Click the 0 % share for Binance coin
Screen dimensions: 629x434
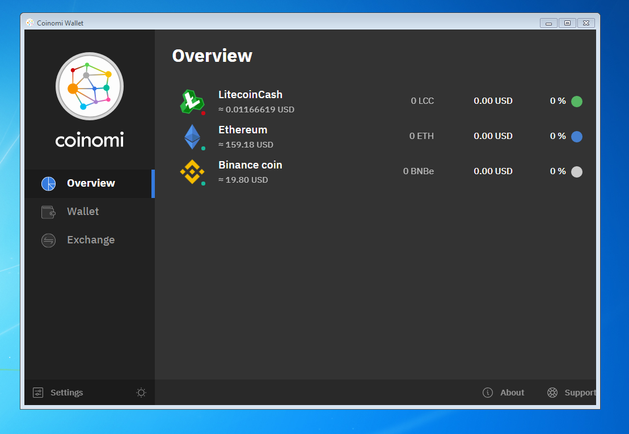558,171
